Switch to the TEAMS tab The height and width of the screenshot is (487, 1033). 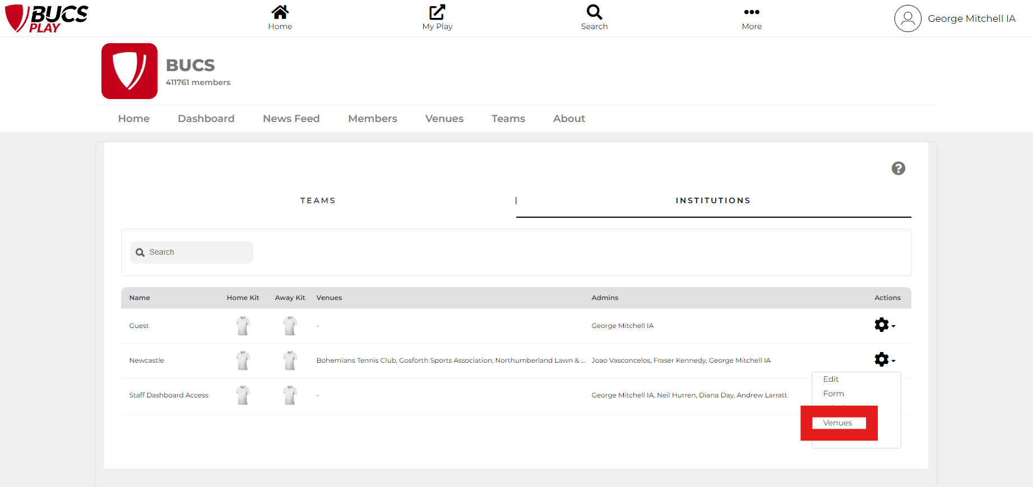pos(318,200)
